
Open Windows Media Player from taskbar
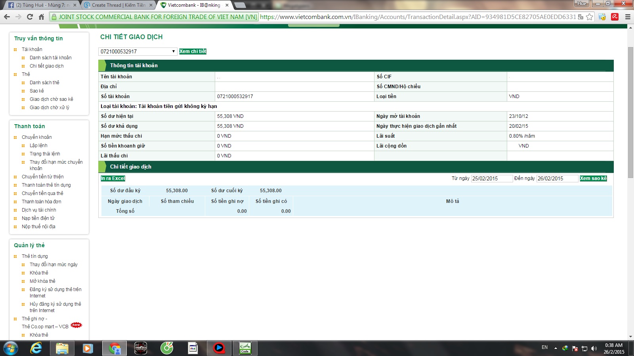point(88,348)
